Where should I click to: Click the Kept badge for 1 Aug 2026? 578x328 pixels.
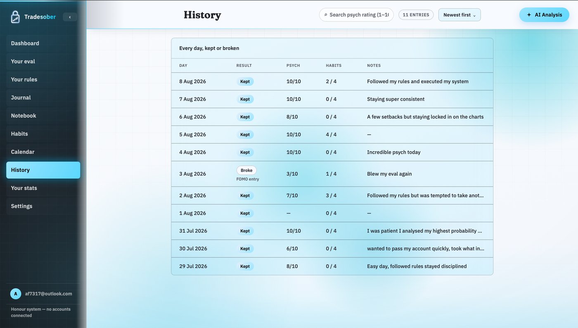click(x=245, y=213)
